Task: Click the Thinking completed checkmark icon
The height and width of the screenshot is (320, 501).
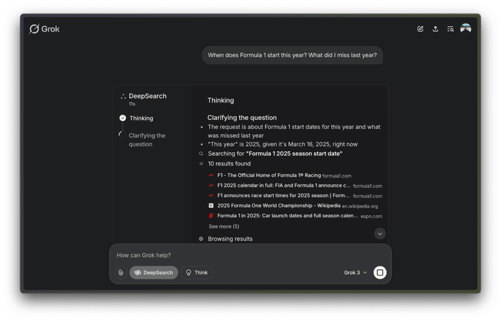Action: point(122,118)
